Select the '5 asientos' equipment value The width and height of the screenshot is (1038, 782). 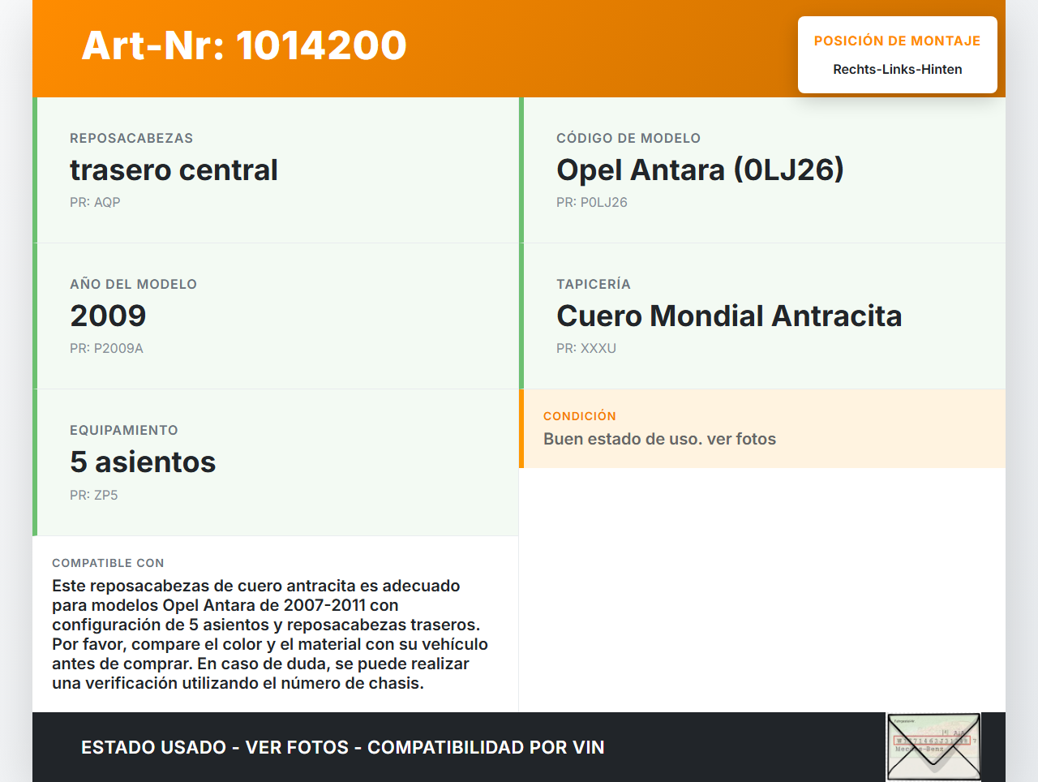click(143, 462)
